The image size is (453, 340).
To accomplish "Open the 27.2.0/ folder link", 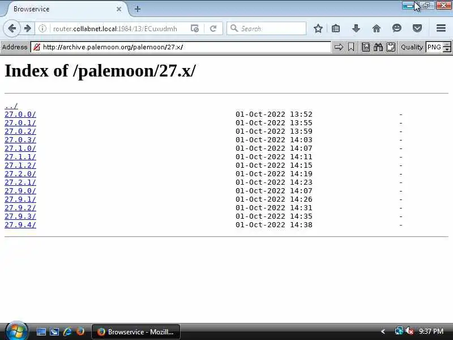I will pyautogui.click(x=20, y=174).
